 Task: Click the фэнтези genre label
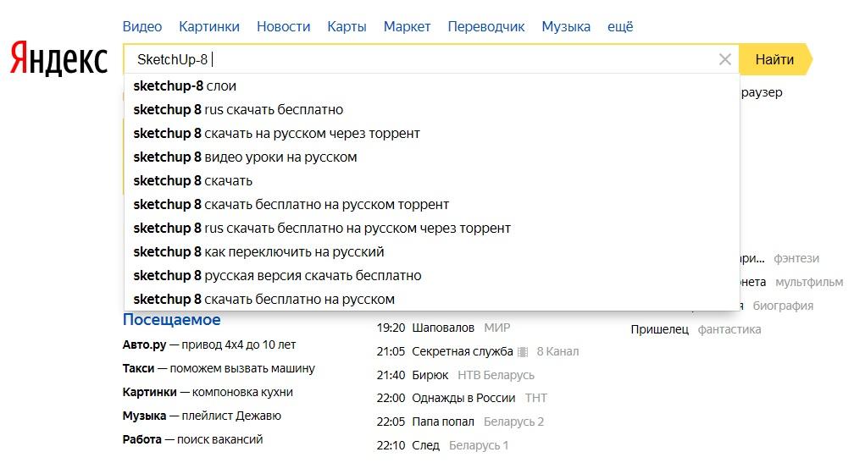click(796, 258)
